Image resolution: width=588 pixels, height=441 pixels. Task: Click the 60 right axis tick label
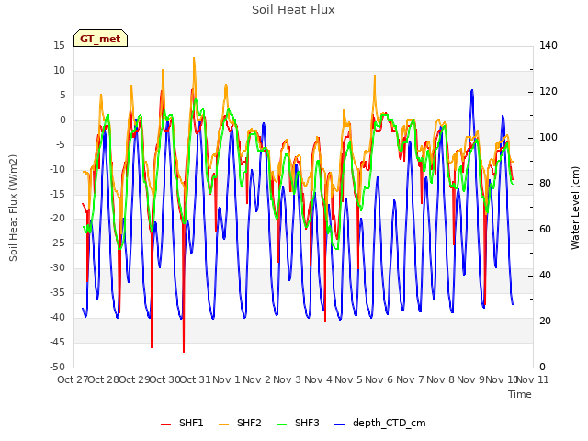545,230
